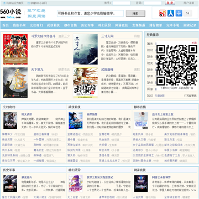The height and width of the screenshot is (199, 199).
Task: Click the password input field
Action: point(153,3)
